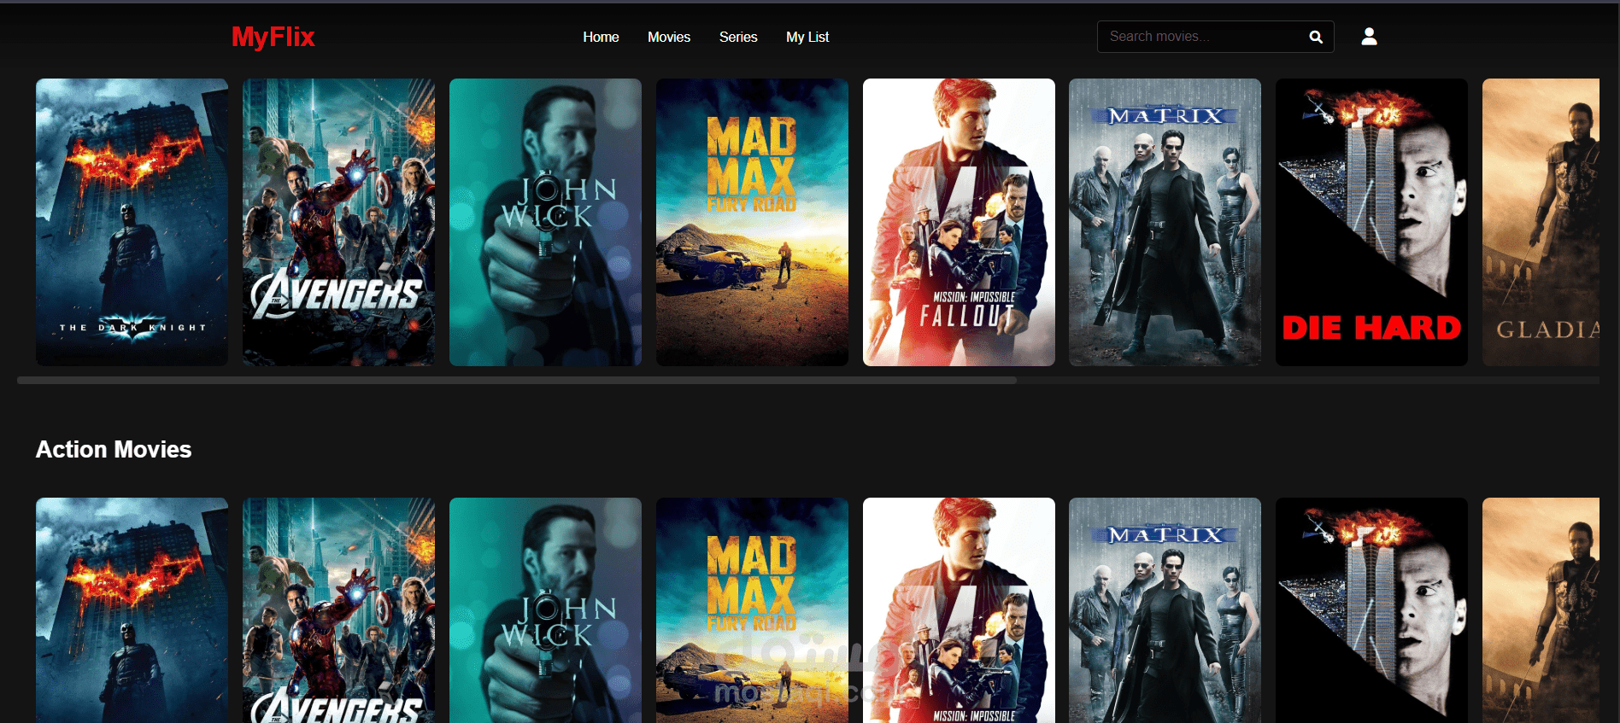
Task: Open Matrix poster under Action Movies
Action: [x=1165, y=610]
